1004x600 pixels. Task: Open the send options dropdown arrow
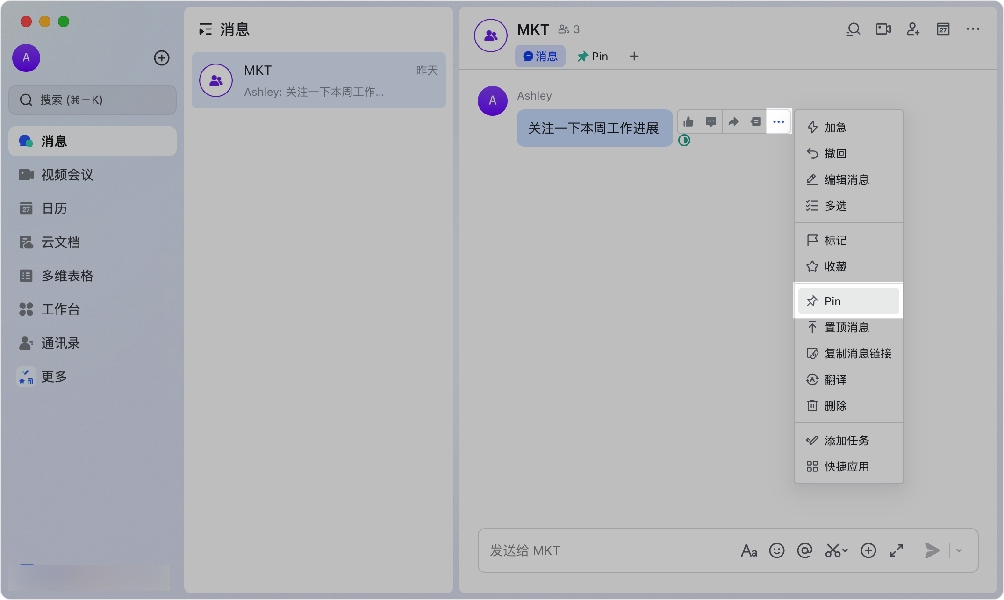(x=959, y=550)
